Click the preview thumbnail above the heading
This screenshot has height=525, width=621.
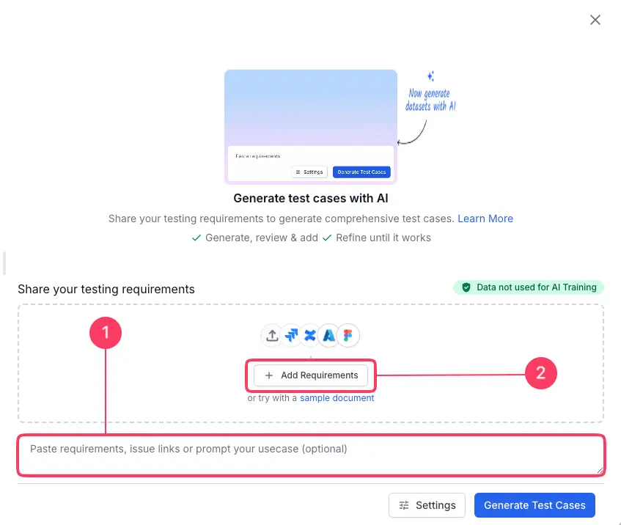click(311, 126)
